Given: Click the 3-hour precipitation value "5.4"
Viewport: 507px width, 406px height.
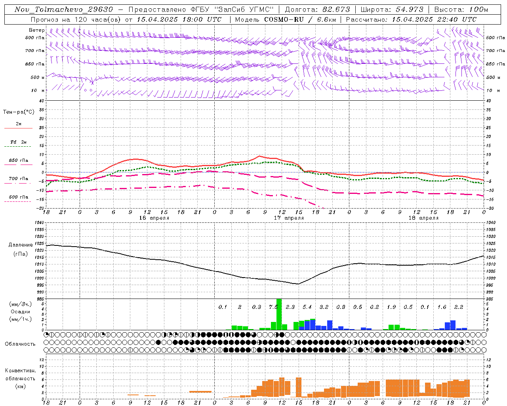Looking at the screenshot, I should click(307, 307).
